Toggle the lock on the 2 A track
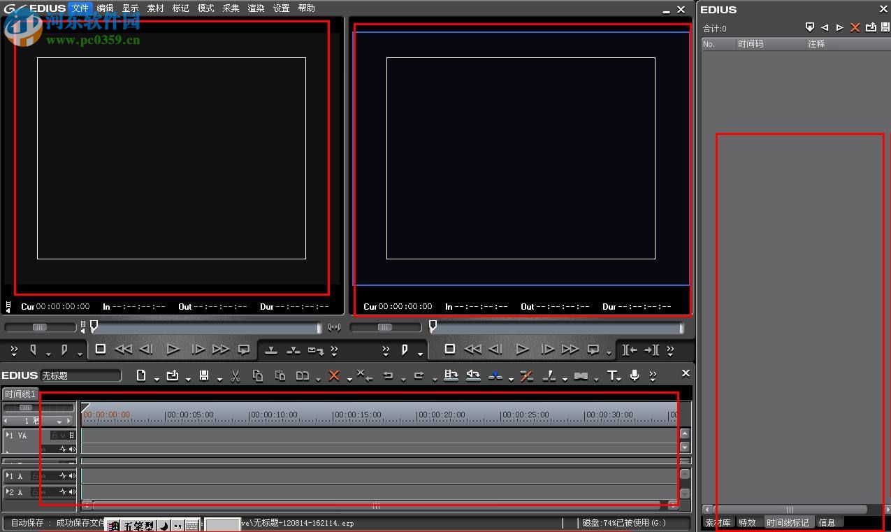 pyautogui.click(x=35, y=493)
